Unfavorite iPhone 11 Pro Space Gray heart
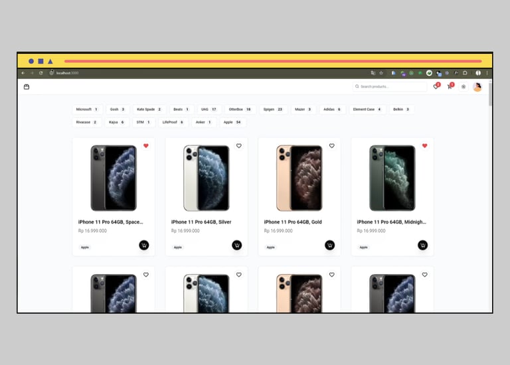 tap(146, 146)
